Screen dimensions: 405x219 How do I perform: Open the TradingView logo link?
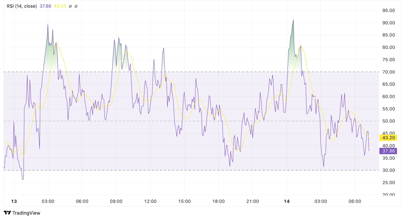(x=22, y=213)
